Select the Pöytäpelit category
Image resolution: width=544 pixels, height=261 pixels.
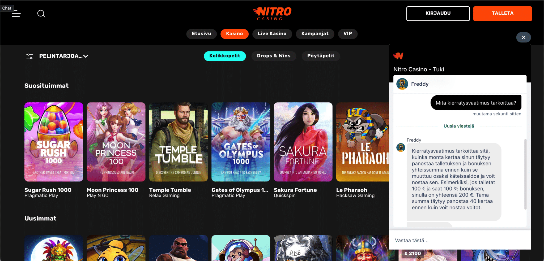click(x=321, y=56)
